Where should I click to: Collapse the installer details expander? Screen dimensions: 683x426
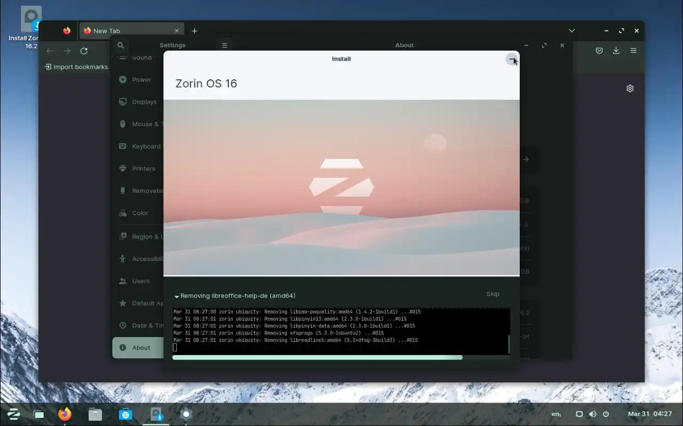pyautogui.click(x=177, y=296)
